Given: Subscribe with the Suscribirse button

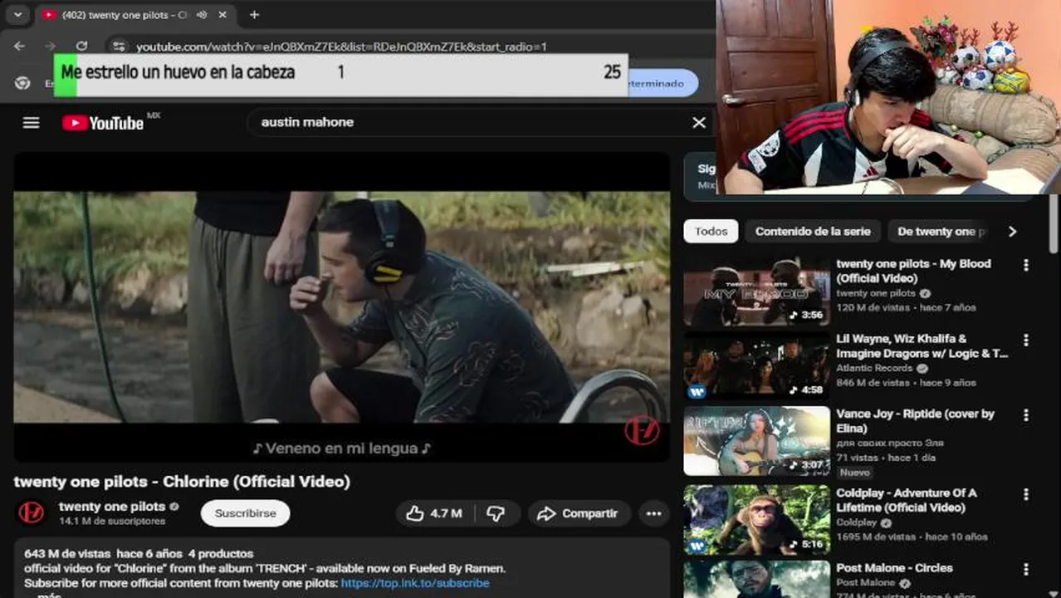Looking at the screenshot, I should point(245,513).
